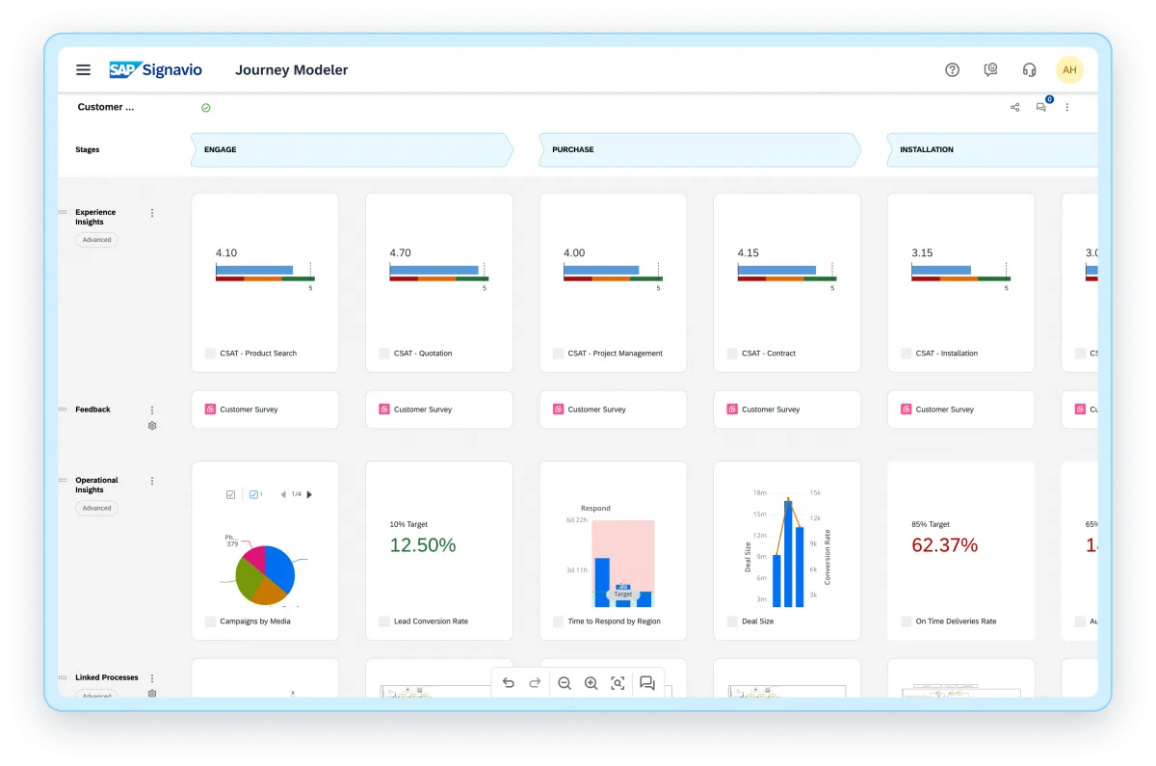Screen dimensions: 1156x766
Task: Open Operational Insights row options menu
Action: click(x=152, y=481)
